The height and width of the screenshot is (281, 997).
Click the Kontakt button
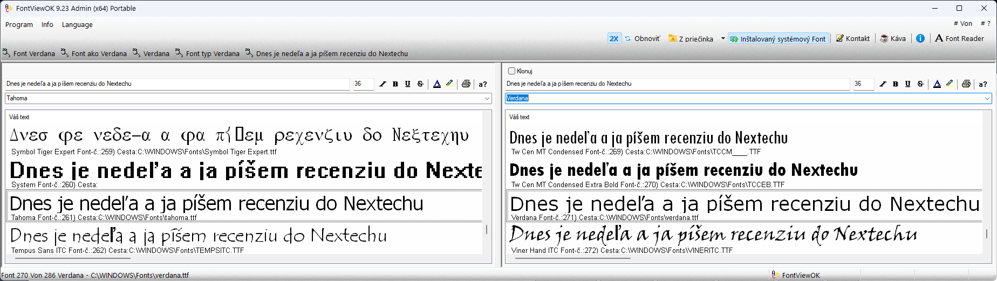[x=852, y=39]
